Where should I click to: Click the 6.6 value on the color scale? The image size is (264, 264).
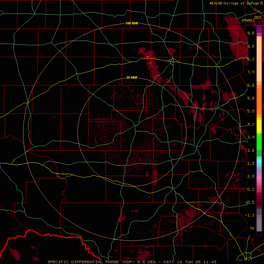(x=251, y=85)
